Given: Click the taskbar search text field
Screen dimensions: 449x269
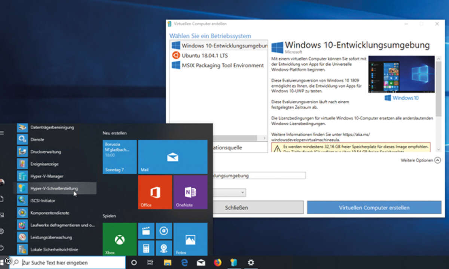Looking at the screenshot, I should (68, 263).
